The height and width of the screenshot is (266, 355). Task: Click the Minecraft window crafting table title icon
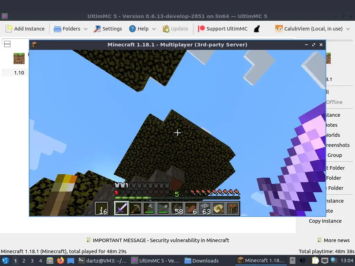click(x=34, y=45)
